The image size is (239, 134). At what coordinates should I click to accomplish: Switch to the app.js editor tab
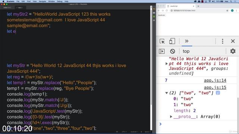coord(20,7)
